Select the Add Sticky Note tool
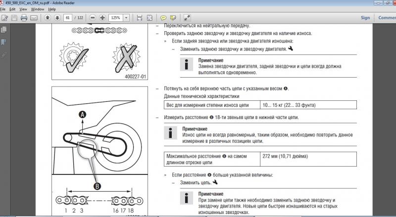This screenshot has height=217, width=396. 164,18
